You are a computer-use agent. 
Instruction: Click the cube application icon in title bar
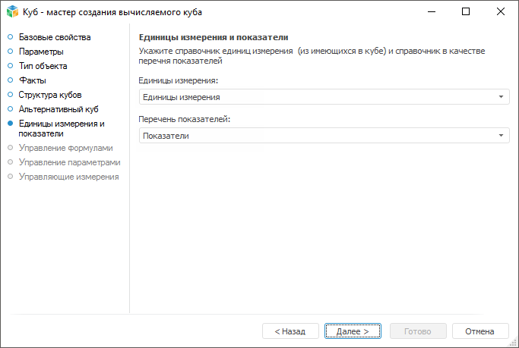11,12
